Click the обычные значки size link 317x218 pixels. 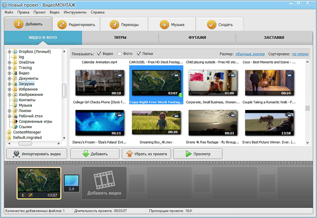[x=250, y=54]
